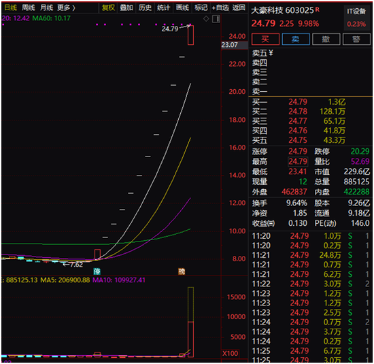This screenshot has height=364, width=374.
Task: Click the 撤 cancel order button
Action: tap(326, 39)
